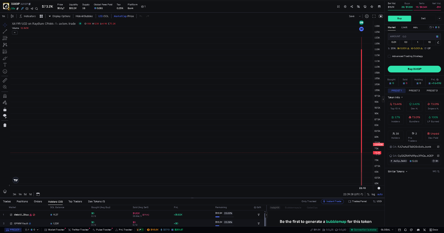Open the Fibonacci retracement tool
The width and height of the screenshot is (444, 233).
[5, 38]
